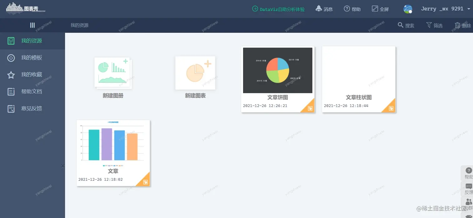Click the 我的收藏 star icon
The width and height of the screenshot is (473, 218).
(x=11, y=75)
